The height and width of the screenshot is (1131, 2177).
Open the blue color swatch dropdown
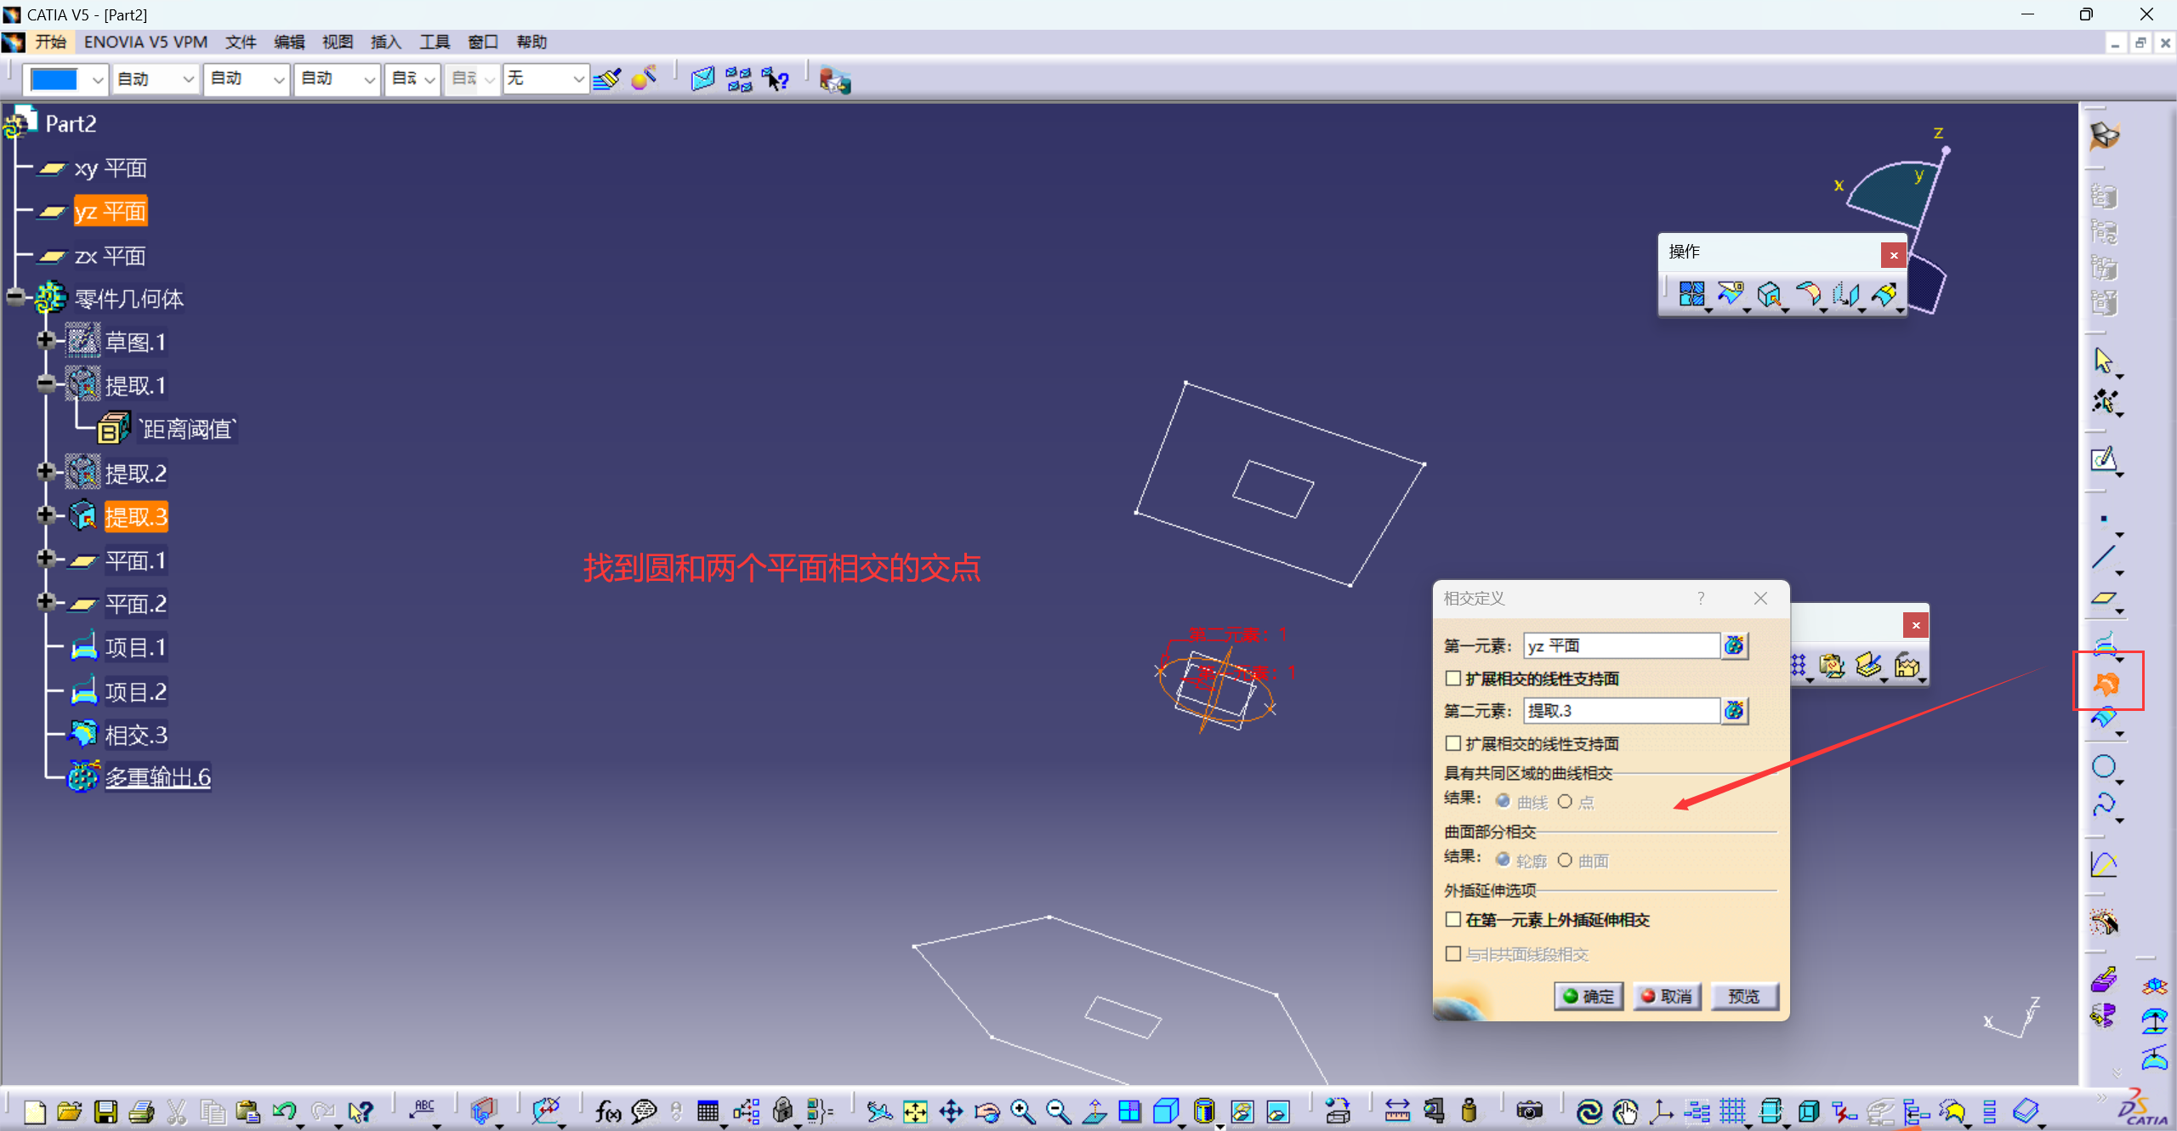click(x=98, y=79)
